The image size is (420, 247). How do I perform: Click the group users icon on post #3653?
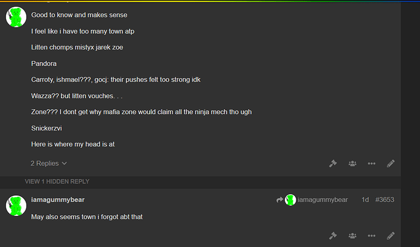point(352,236)
